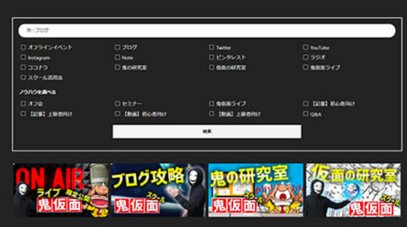Tick the スクール活用法 checkbox
The image size is (407, 227).
click(x=23, y=77)
